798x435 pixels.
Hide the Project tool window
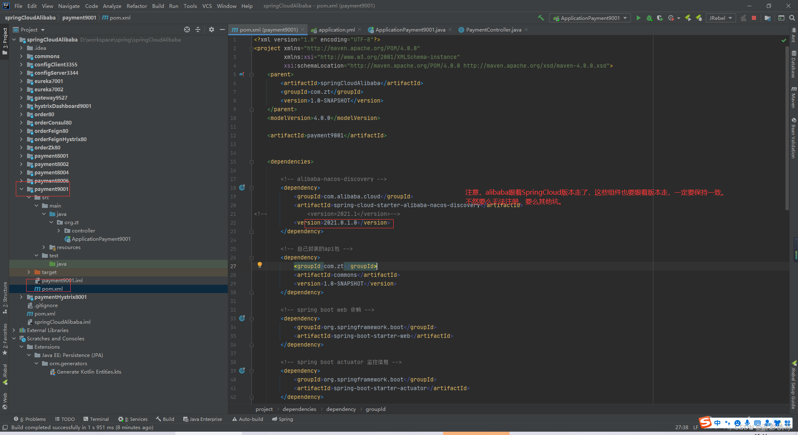click(222, 29)
